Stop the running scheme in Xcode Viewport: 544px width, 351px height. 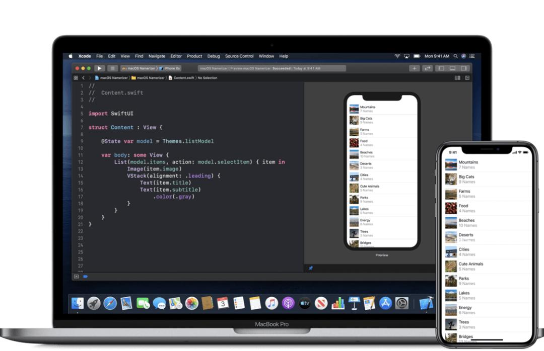coord(112,68)
